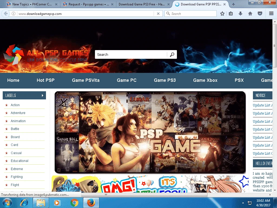Open the Game Xbox navigation item
277x208 pixels.
(x=205, y=80)
